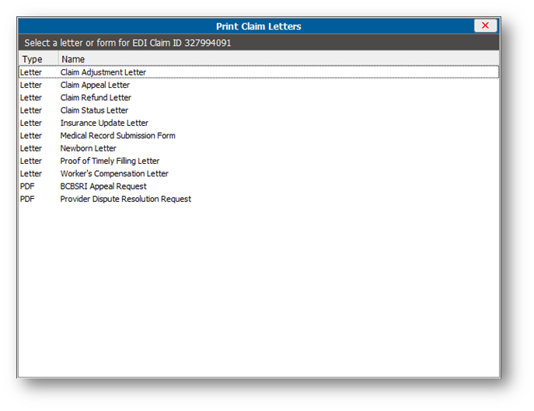The width and height of the screenshot is (534, 411).
Task: Choose Claim Appeal Letter from the list
Action: [95, 85]
